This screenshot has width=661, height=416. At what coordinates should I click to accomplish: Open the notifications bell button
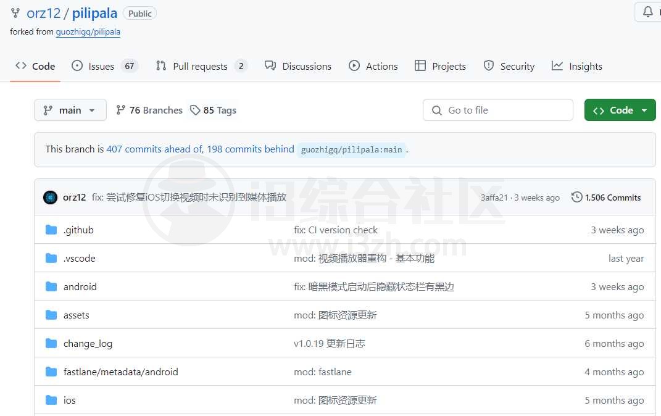647,11
